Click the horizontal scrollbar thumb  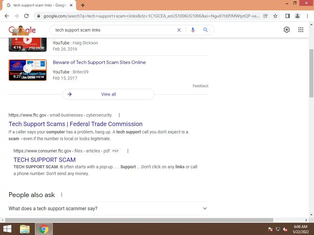[x=139, y=220]
